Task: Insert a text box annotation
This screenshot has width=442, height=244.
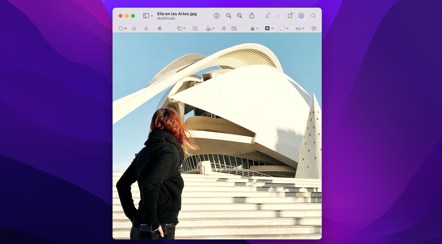Action: [195, 28]
